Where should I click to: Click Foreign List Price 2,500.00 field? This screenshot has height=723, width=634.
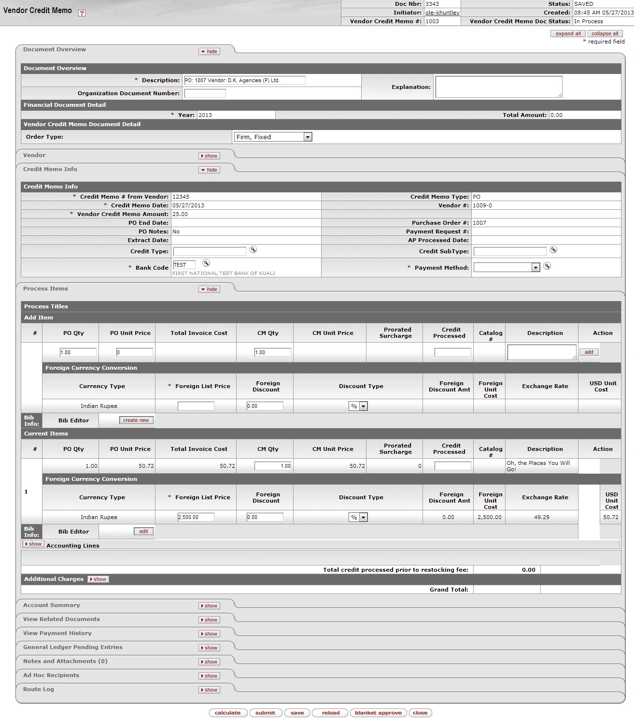tap(196, 517)
